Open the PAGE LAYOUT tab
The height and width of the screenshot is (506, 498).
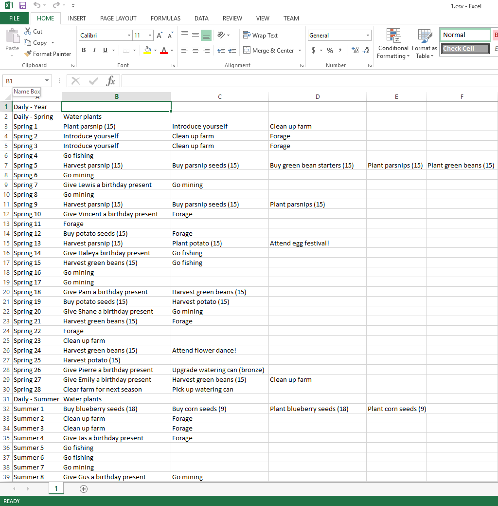118,19
